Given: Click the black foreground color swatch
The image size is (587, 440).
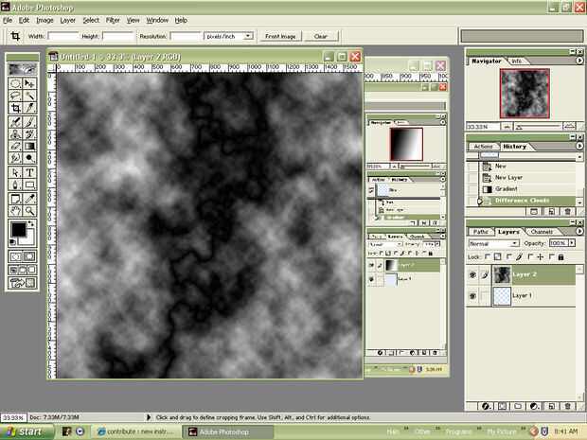Looking at the screenshot, I should [18, 230].
